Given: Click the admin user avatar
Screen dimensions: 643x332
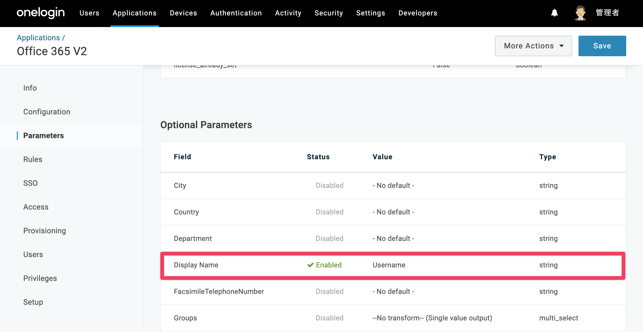Looking at the screenshot, I should [580, 13].
